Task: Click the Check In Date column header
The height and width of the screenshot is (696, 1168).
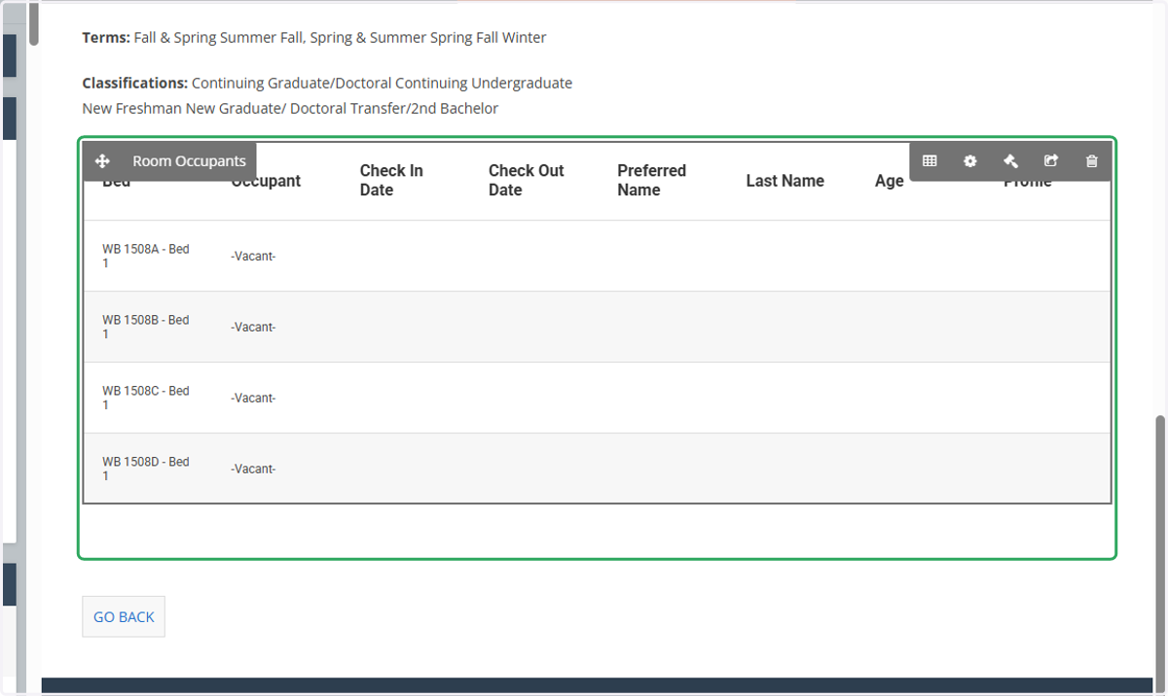Action: tap(391, 180)
